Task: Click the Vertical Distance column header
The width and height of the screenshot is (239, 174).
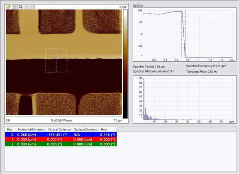Action: tap(59, 129)
